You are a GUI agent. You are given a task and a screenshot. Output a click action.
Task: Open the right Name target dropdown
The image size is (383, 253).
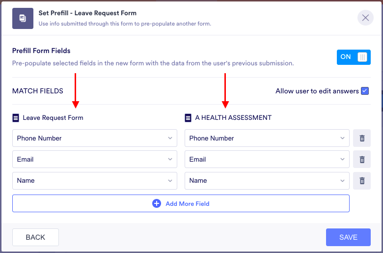click(267, 181)
